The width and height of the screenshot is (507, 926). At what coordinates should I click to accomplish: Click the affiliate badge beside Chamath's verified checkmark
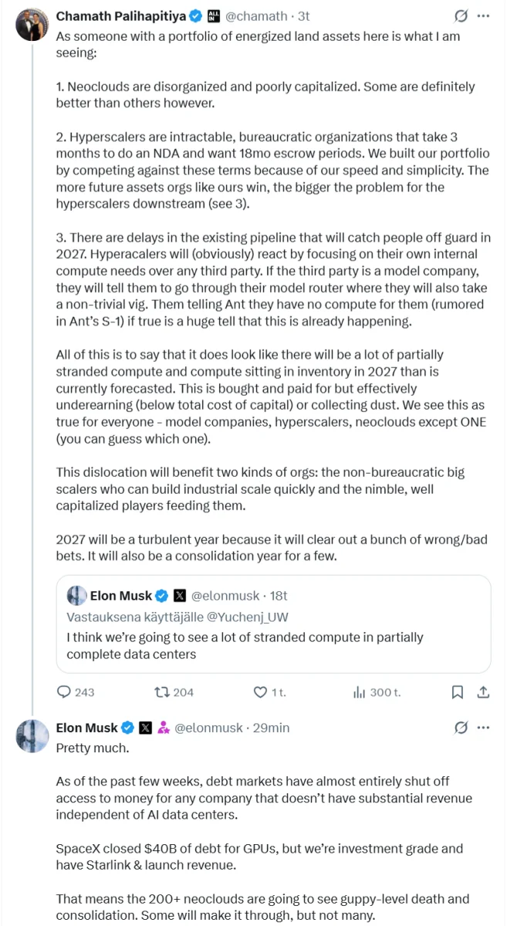pyautogui.click(x=215, y=15)
